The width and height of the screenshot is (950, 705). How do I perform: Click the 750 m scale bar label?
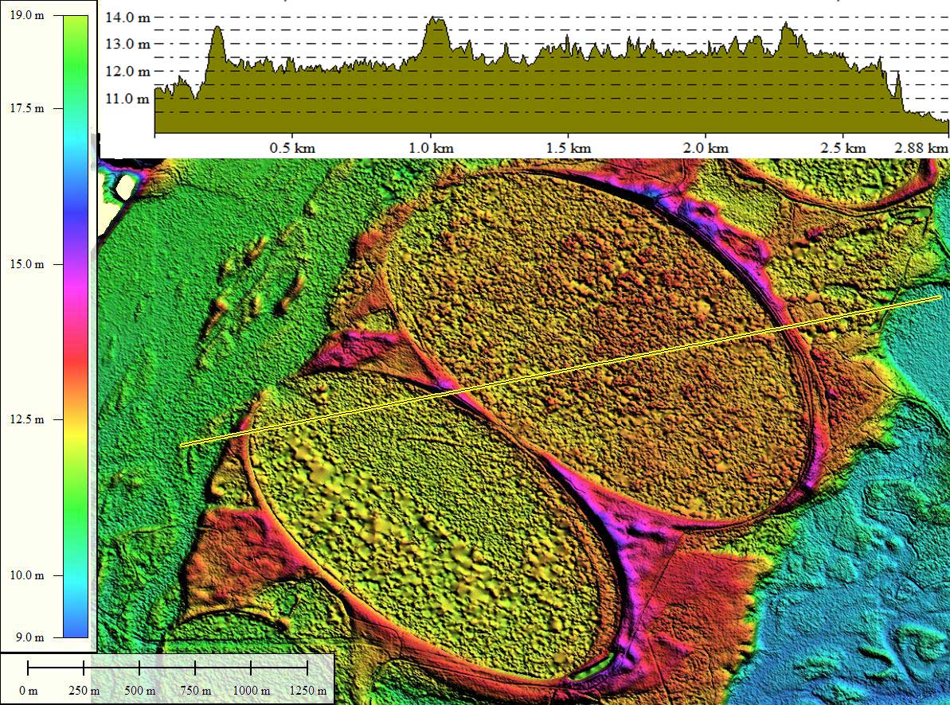click(196, 691)
